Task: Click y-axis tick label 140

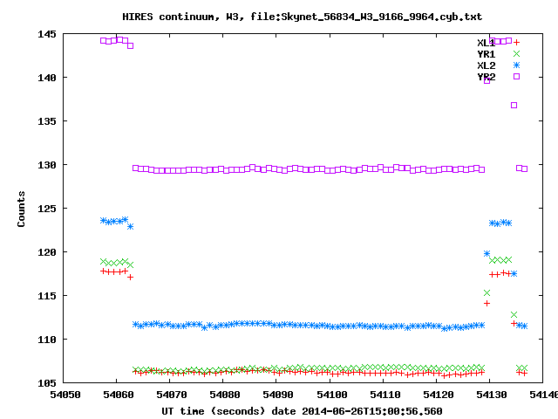Action: tap(47, 78)
